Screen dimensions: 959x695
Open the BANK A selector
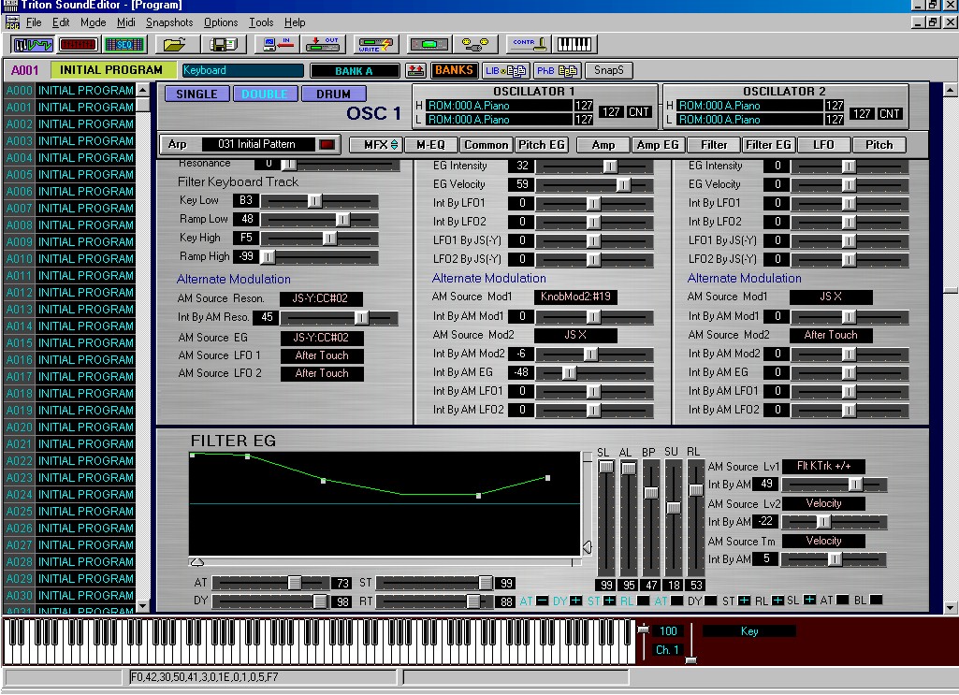(354, 71)
